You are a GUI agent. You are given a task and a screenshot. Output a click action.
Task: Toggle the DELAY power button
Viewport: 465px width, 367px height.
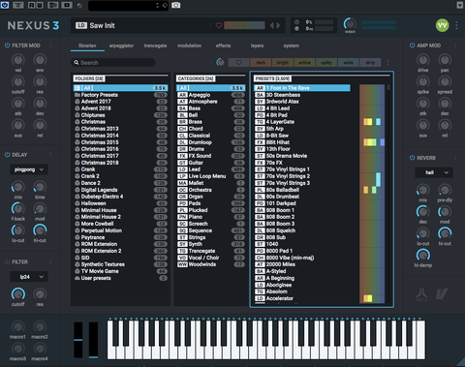coord(7,155)
